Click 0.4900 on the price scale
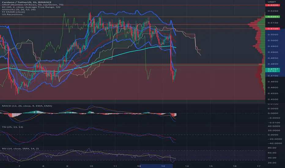The width and height of the screenshot is (285, 168). click(x=273, y=52)
